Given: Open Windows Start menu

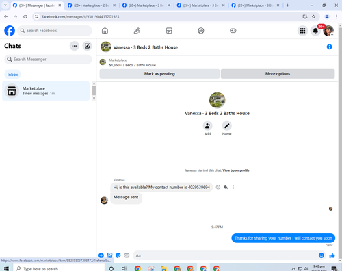Looking at the screenshot, I should point(6,268).
